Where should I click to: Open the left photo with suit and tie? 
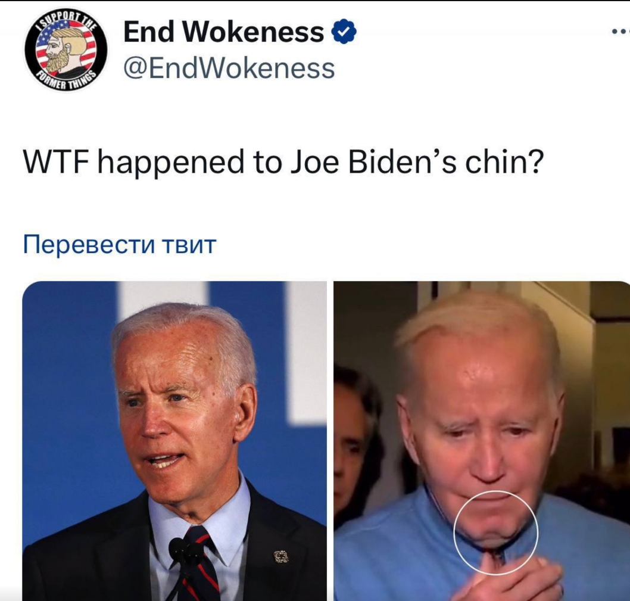[x=174, y=441]
